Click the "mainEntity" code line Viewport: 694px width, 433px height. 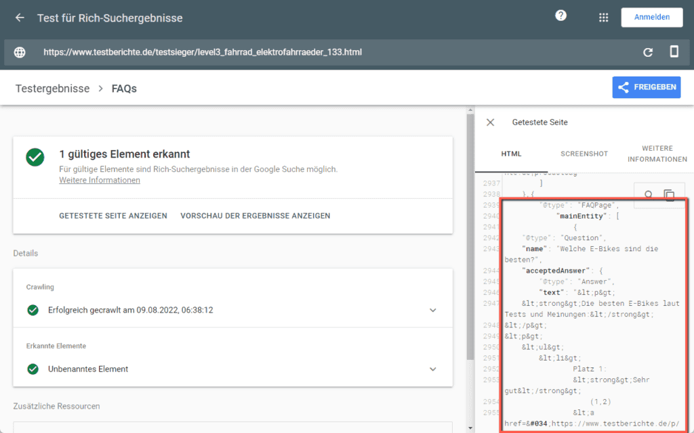[588, 216]
